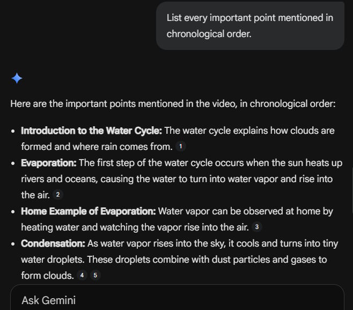Open citation 2 beside "the air."
The width and height of the screenshot is (353, 310).
tap(58, 195)
